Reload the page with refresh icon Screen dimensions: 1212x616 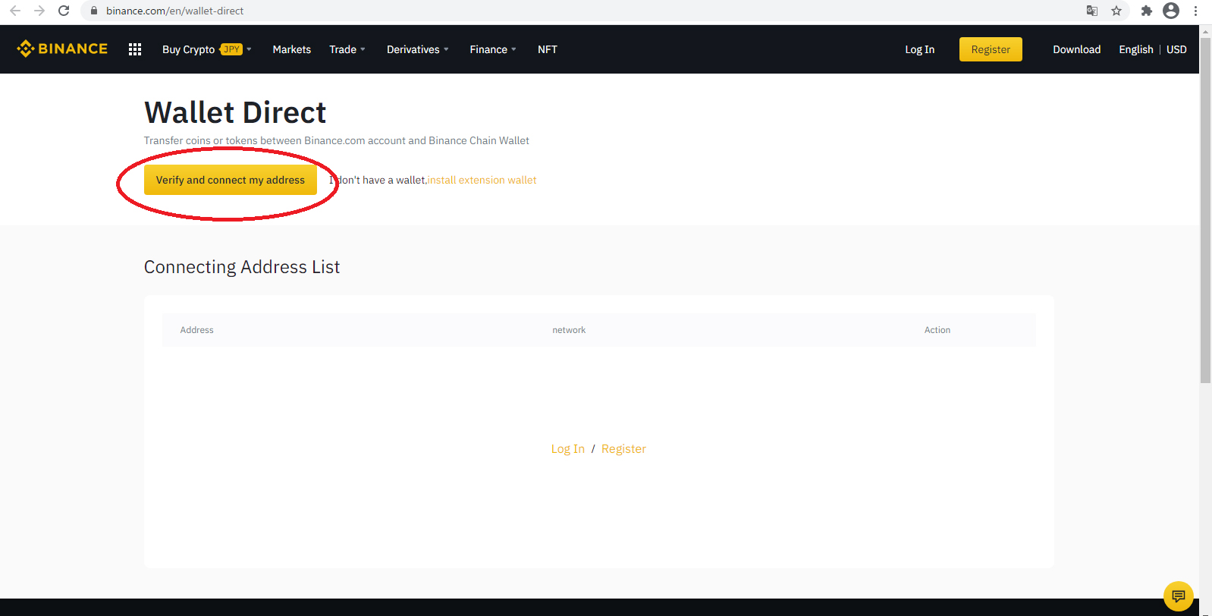pyautogui.click(x=64, y=11)
